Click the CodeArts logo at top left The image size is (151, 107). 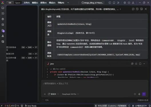[2, 3]
